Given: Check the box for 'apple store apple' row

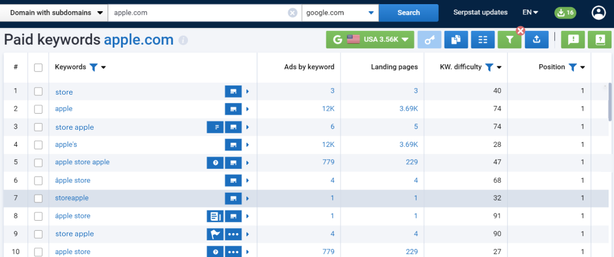Looking at the screenshot, I should 38,163.
